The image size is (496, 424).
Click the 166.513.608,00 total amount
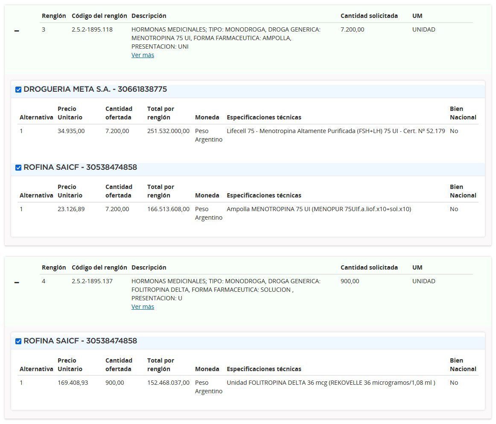pyautogui.click(x=168, y=209)
